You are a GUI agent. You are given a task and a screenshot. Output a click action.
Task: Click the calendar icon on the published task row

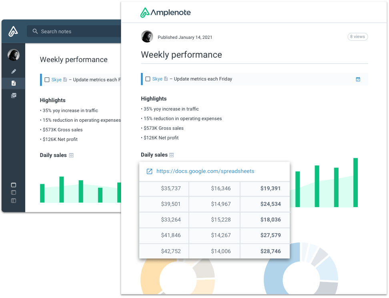coord(358,79)
